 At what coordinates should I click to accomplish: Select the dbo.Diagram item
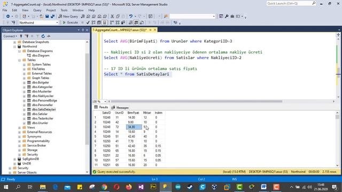click(x=41, y=55)
